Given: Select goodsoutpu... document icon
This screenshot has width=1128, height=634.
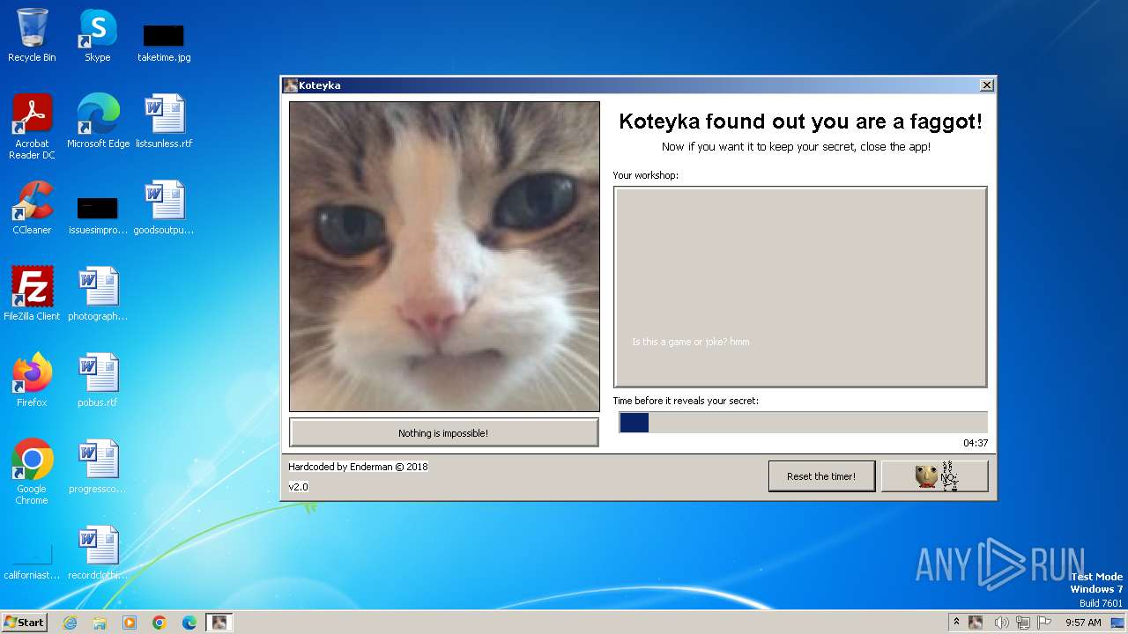Looking at the screenshot, I should click(164, 208).
